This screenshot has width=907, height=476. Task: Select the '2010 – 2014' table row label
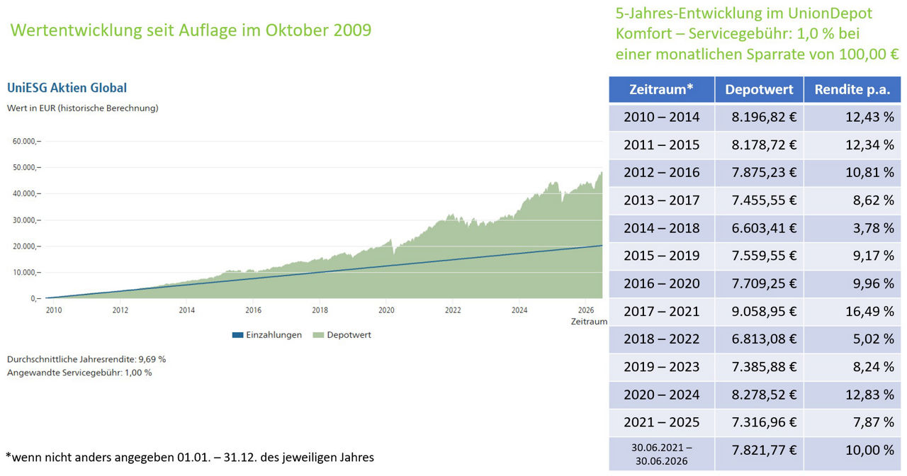pyautogui.click(x=661, y=117)
